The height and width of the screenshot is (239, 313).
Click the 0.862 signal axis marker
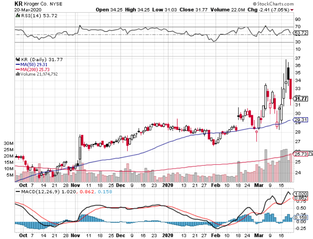tap(300, 198)
